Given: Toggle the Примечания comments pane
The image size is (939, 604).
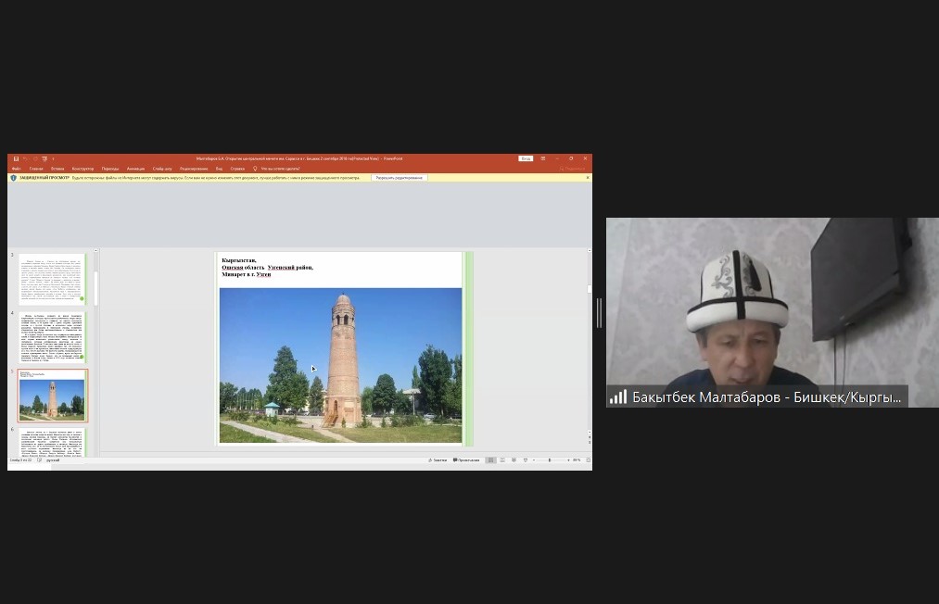Looking at the screenshot, I should click(x=466, y=460).
